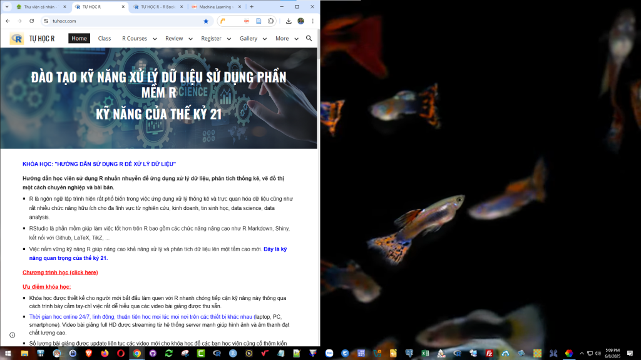Open File Explorer from the taskbar

pos(24,354)
